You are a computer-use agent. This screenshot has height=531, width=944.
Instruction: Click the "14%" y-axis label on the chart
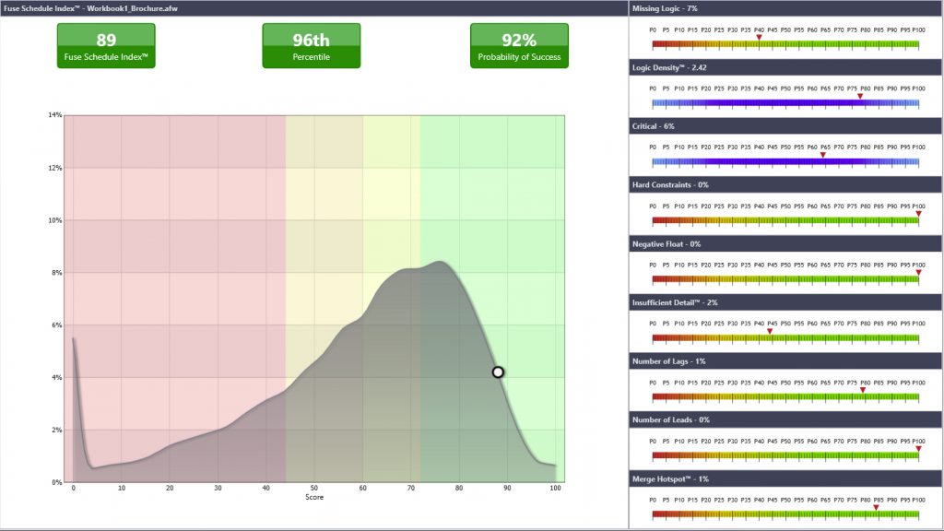[x=54, y=115]
